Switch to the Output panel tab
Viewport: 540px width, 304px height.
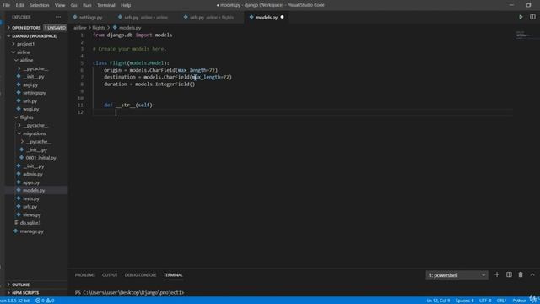click(x=110, y=275)
